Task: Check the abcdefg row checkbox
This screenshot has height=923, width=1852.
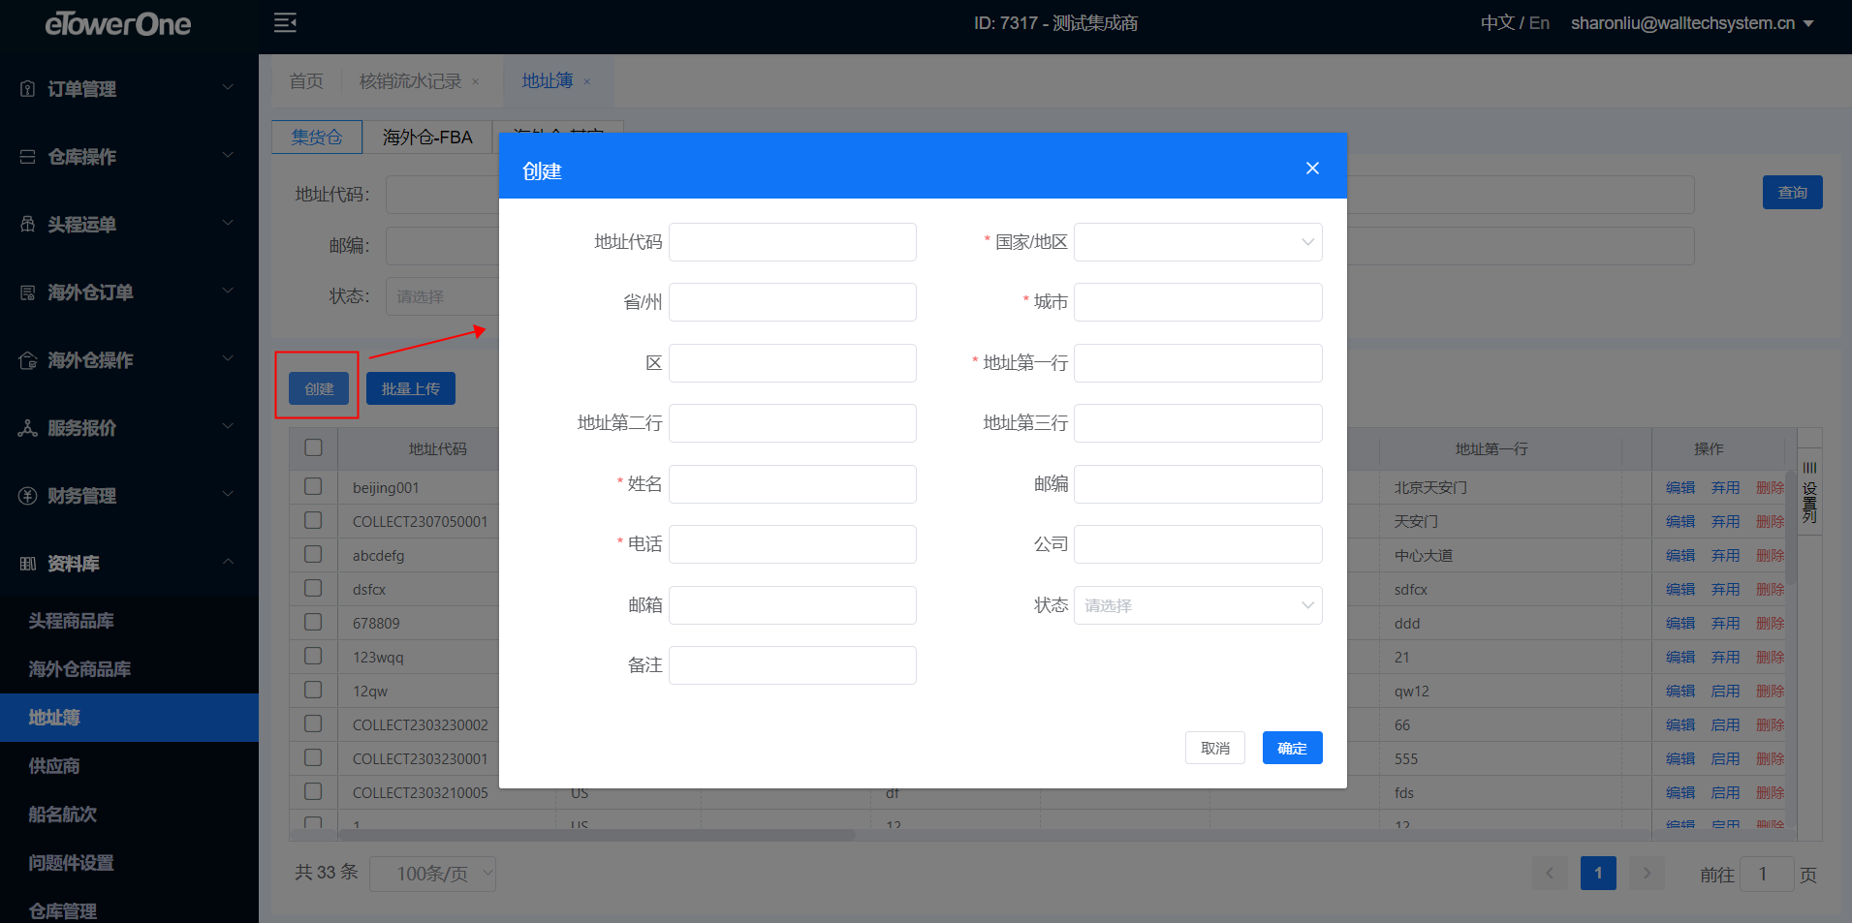Action: point(313,554)
